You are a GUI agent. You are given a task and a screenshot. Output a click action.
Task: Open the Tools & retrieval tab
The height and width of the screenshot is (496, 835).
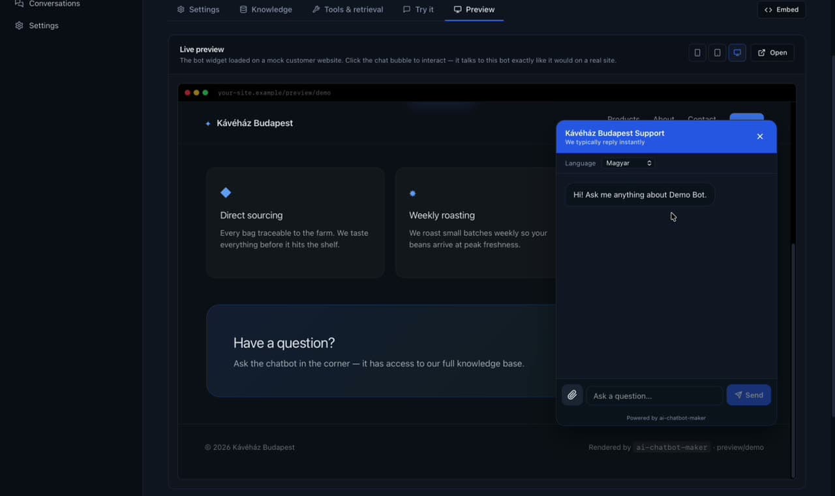pos(347,10)
